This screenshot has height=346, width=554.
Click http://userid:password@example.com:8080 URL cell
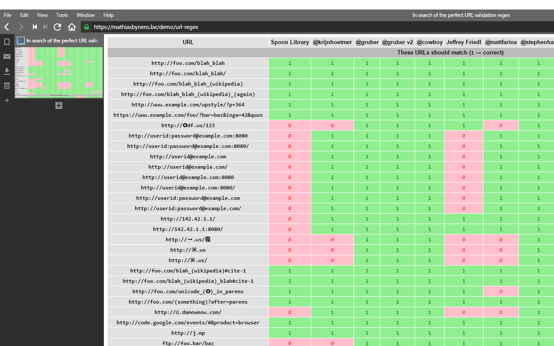188,136
